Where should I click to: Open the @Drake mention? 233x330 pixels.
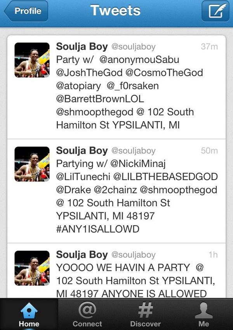[x=73, y=190]
